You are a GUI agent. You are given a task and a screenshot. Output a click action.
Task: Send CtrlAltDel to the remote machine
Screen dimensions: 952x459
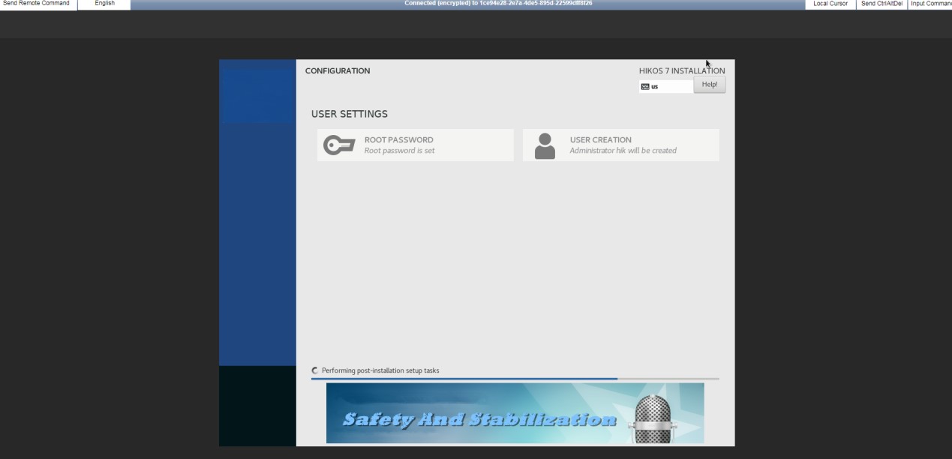pos(881,4)
